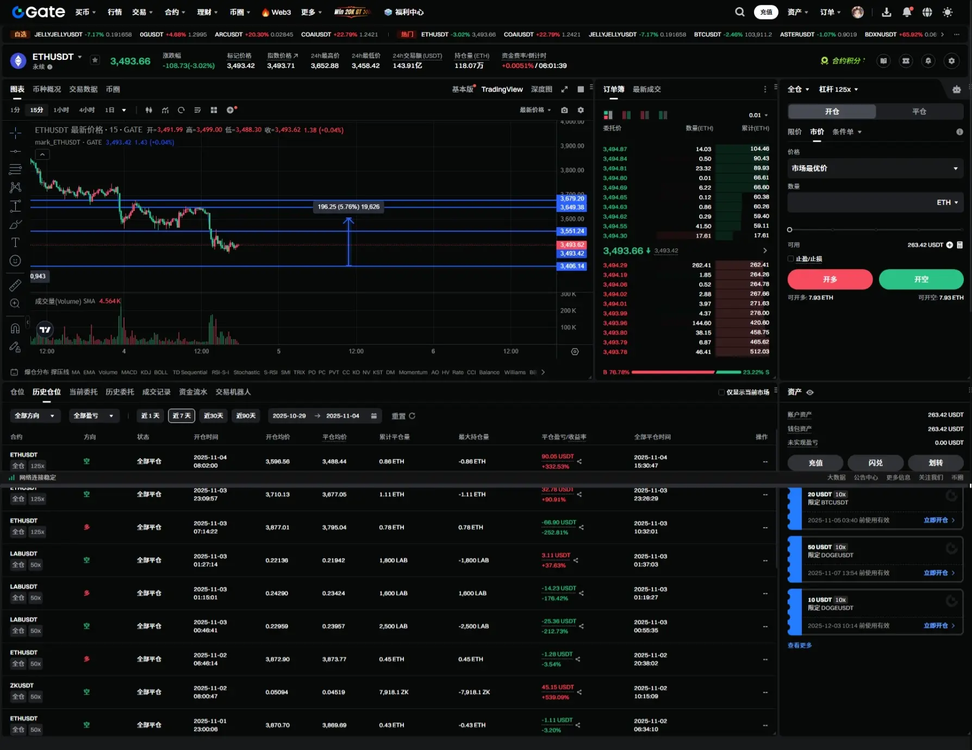
Task: Open 查看更多 link under vouchers
Action: point(799,645)
